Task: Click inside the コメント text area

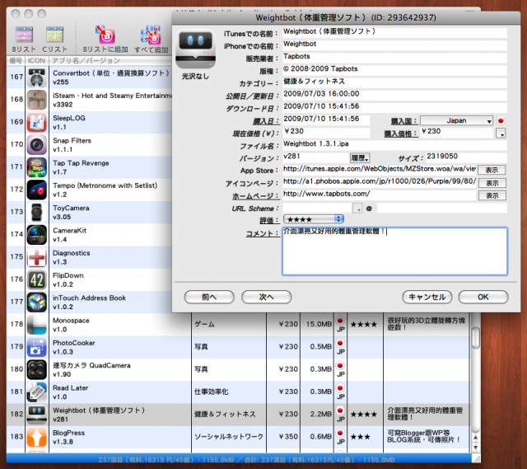Action: tap(395, 251)
